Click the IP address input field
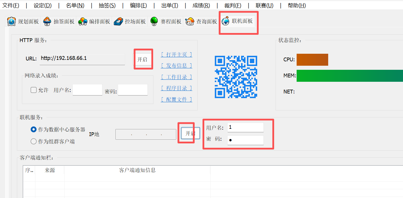The image size is (403, 198). pos(146,134)
